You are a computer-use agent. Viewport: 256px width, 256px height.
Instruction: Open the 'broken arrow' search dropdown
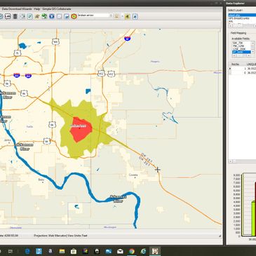111,15
